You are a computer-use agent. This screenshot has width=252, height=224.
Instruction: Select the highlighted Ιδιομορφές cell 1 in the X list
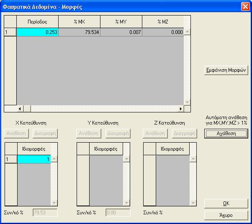tap(34, 159)
